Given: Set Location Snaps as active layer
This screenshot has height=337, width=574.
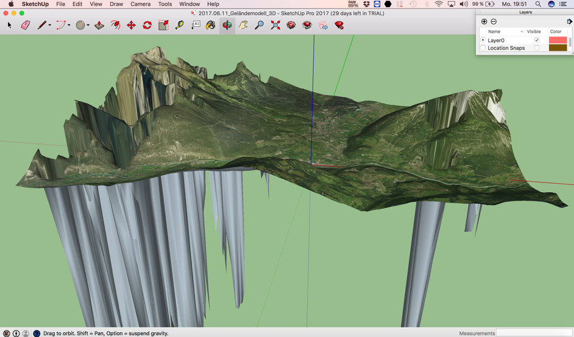Looking at the screenshot, I should (483, 48).
